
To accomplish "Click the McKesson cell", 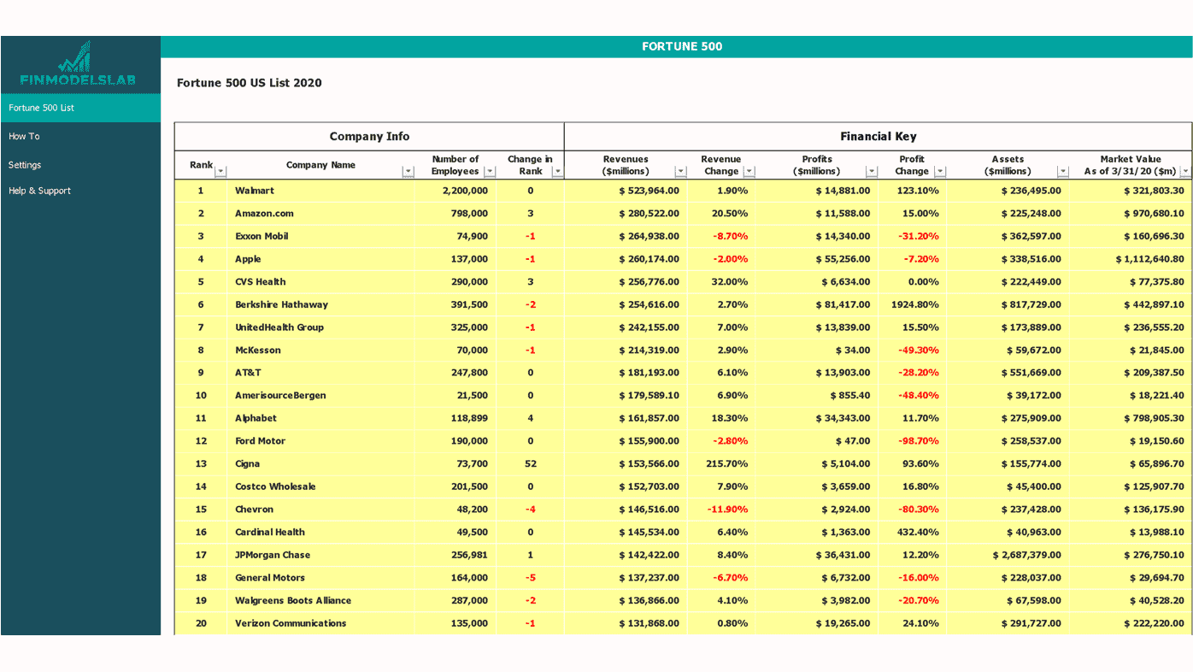I will tap(320, 350).
